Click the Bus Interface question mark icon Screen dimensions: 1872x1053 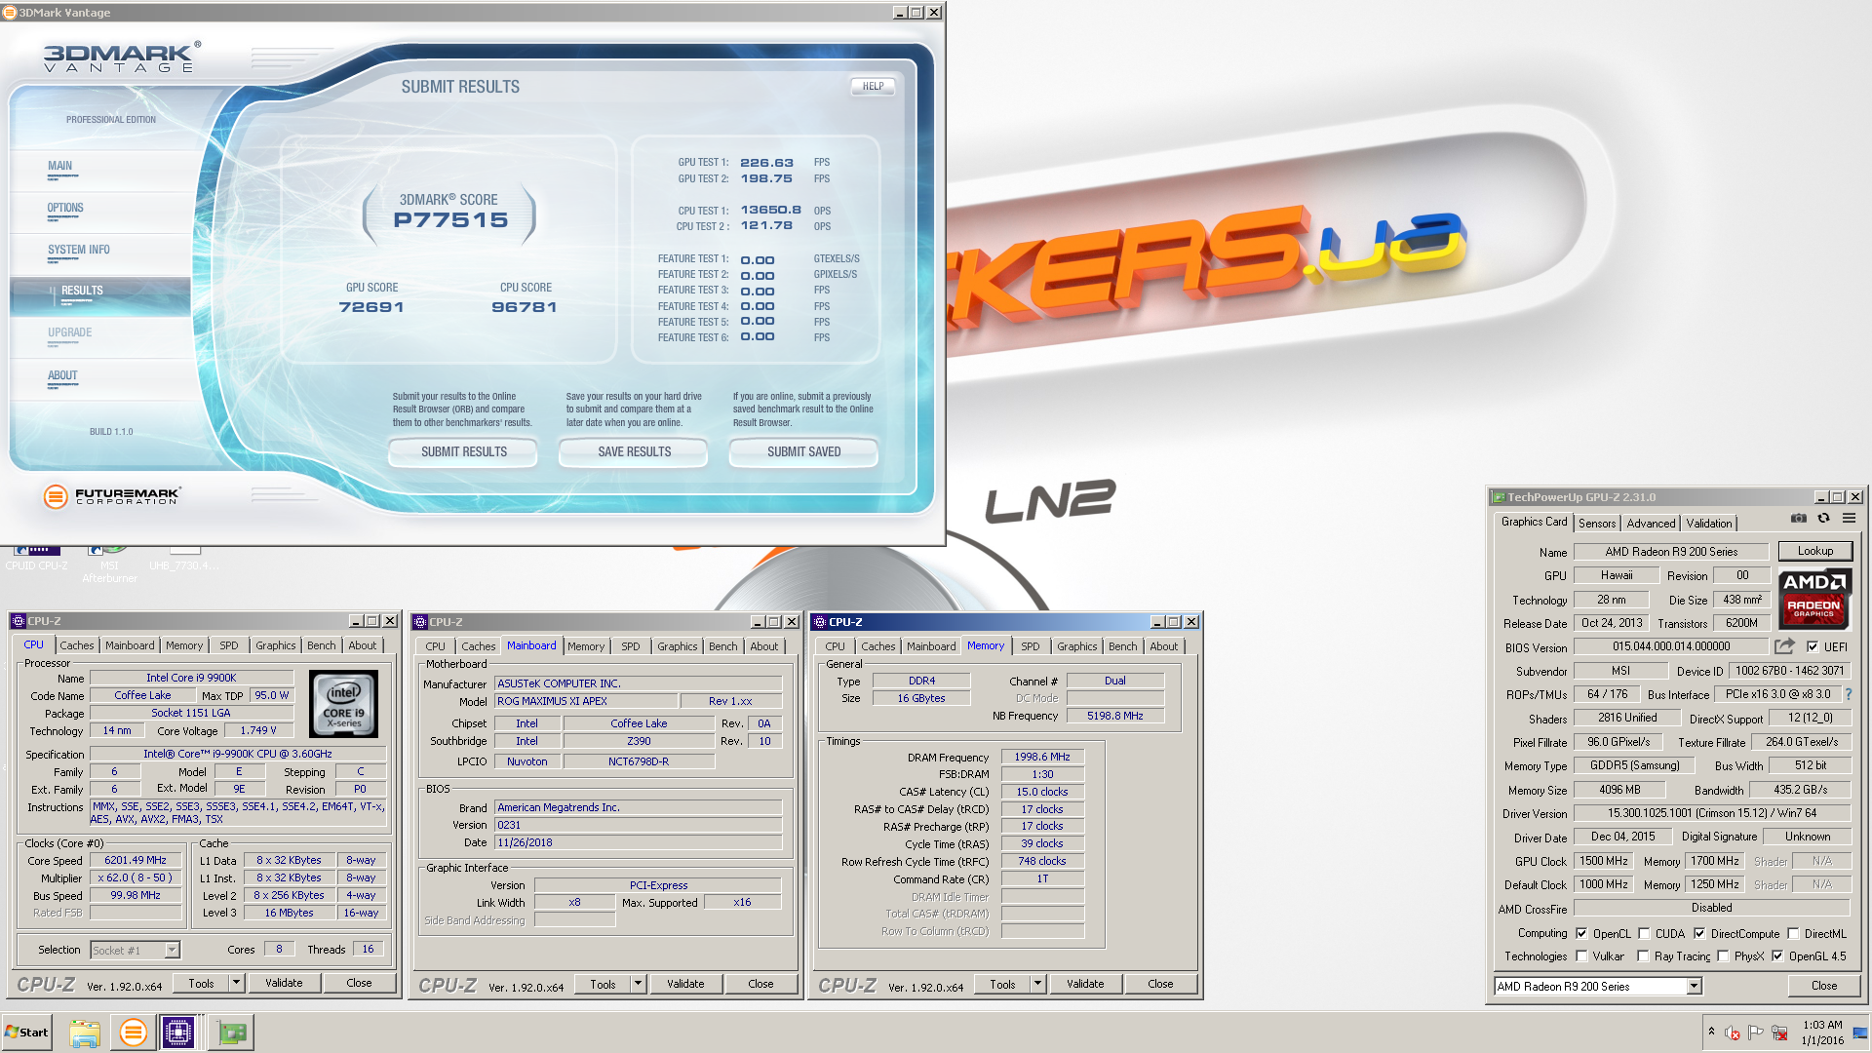(1848, 694)
